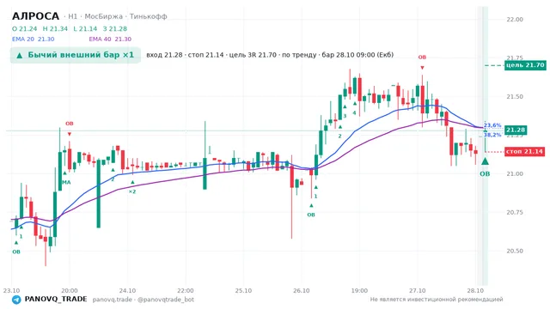Click the 'Не является инвестиционной рекомендацией' disclaimer
Viewport: 550px width, 309px height.
pyautogui.click(x=437, y=300)
